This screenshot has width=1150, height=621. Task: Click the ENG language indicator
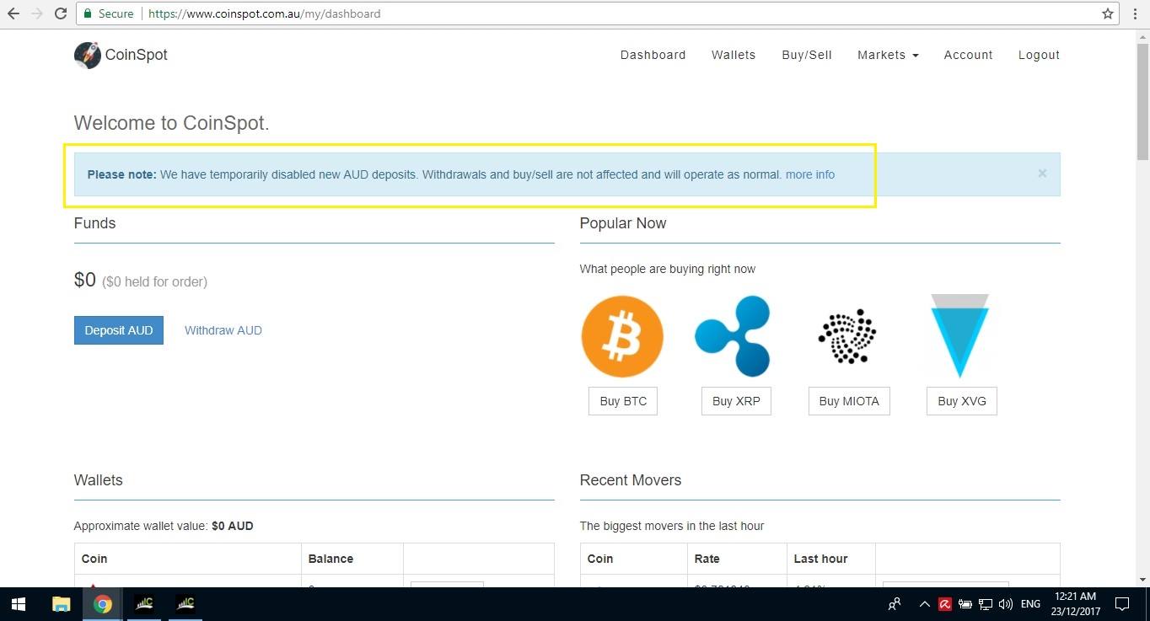coord(1030,604)
